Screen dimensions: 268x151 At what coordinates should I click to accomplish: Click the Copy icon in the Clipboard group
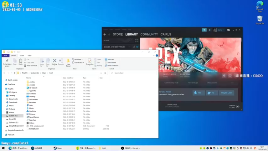(x=15, y=62)
